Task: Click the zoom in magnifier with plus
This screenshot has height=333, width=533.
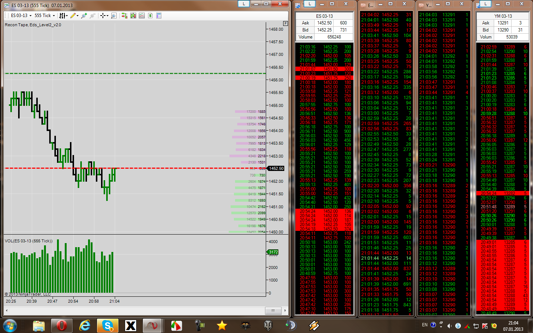Action: (84, 16)
